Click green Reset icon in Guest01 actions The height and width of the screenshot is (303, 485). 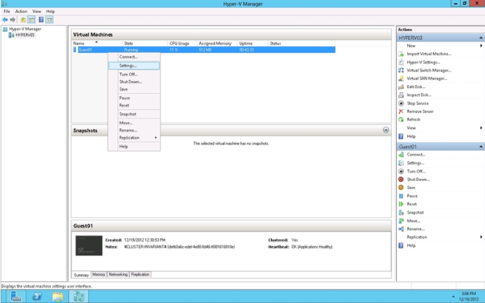(401, 204)
